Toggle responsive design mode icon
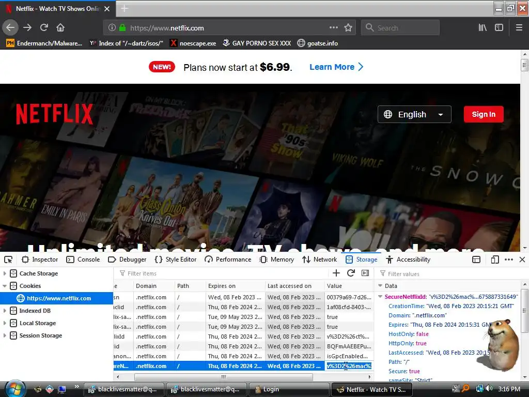 coord(495,259)
